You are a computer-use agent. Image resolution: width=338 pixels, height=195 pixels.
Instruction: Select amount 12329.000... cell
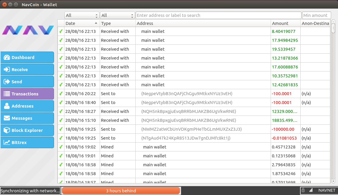[285, 111]
